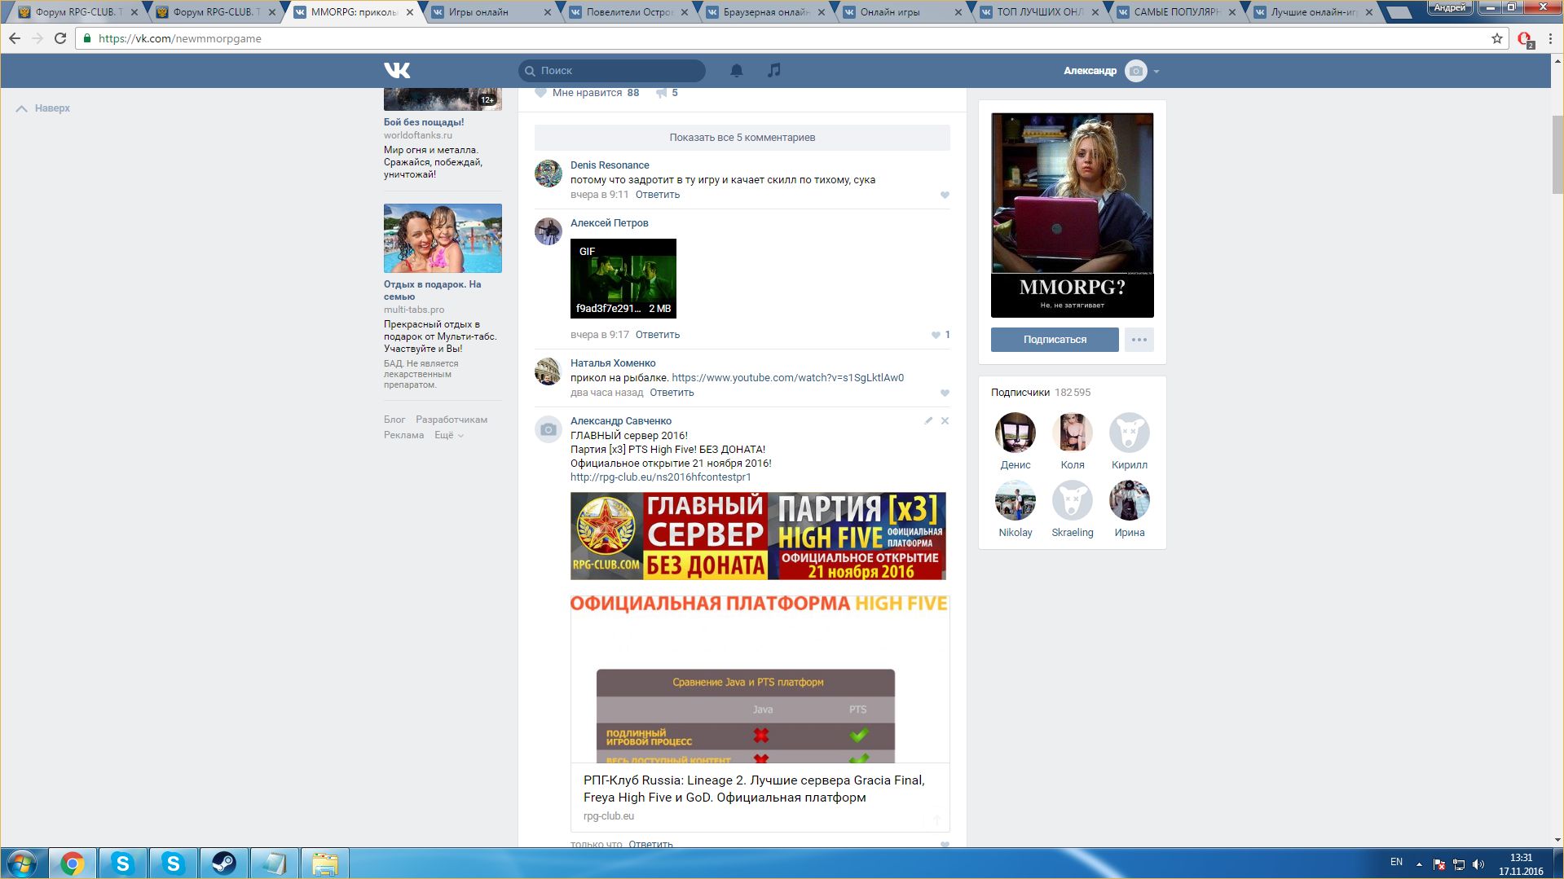Click the red extension icon in toolbar

click(x=1524, y=38)
